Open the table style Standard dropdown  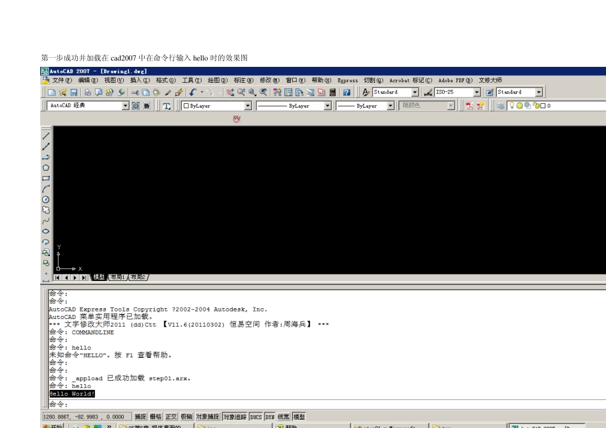(x=539, y=92)
